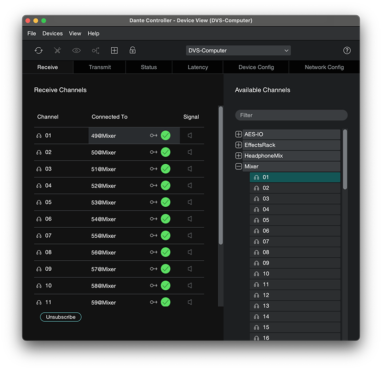Select Mixer available channel 14

[x=295, y=317]
